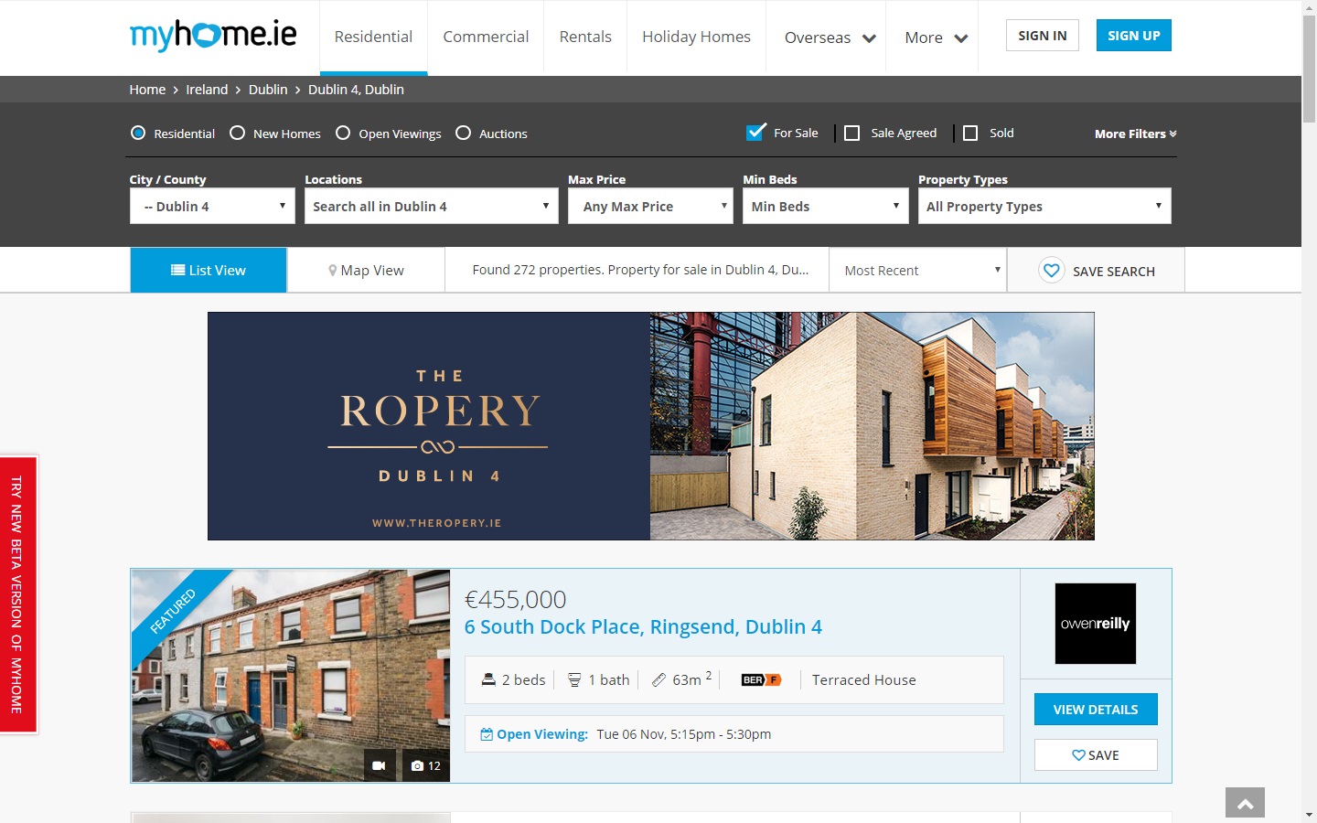1317x823 pixels.
Task: Expand the Locations dropdown
Action: [x=432, y=206]
